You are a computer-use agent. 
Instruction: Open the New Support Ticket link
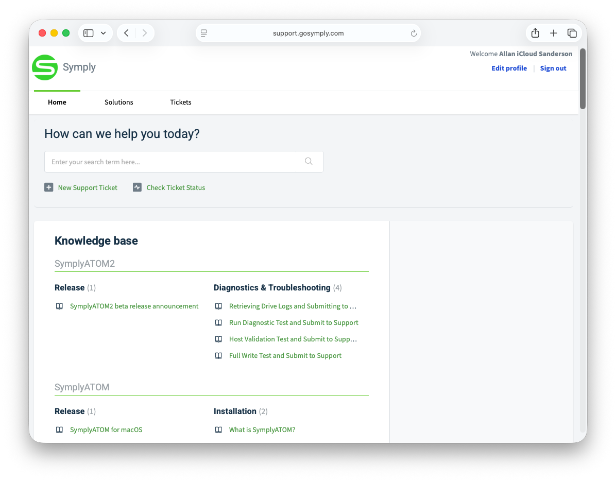click(88, 187)
